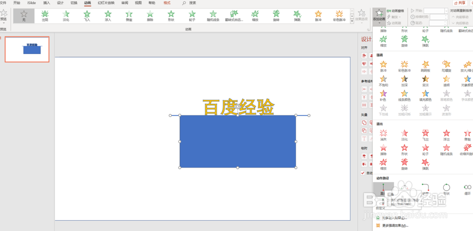Pick the 对象颜色 object color effect
This screenshot has height=231, width=473.
coord(467,81)
